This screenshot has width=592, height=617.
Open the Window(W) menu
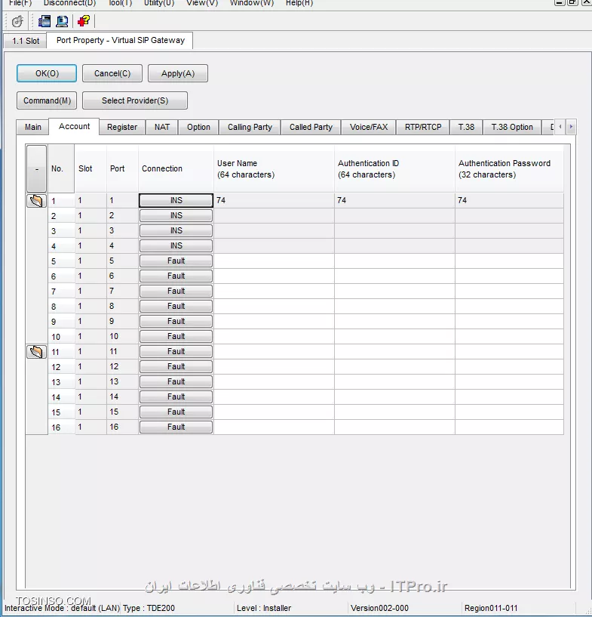tap(251, 3)
